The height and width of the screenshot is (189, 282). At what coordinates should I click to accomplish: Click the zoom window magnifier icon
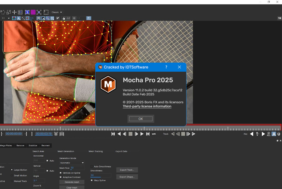58,18
